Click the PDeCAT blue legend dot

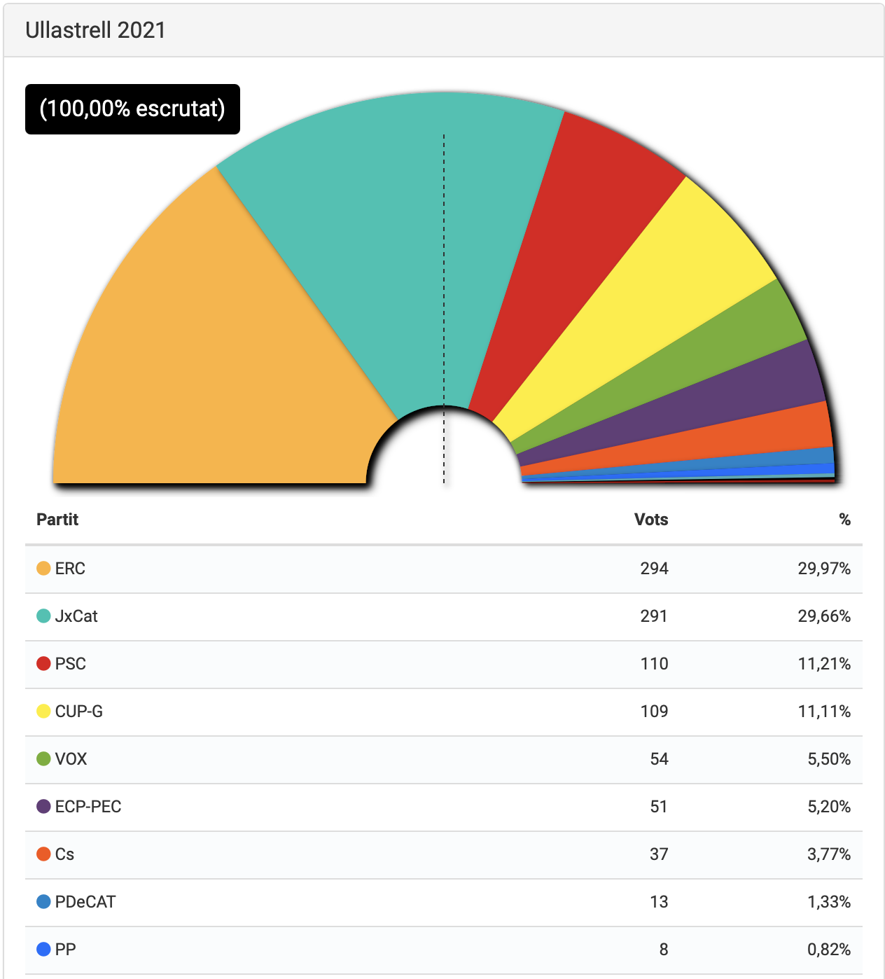click(x=43, y=902)
